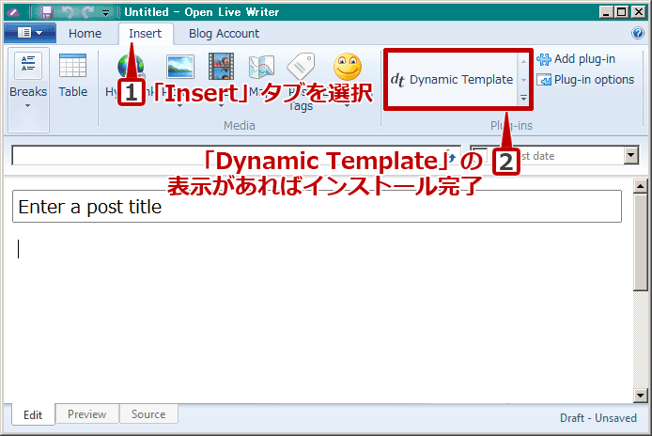Open the blue application file menu button

pos(30,33)
